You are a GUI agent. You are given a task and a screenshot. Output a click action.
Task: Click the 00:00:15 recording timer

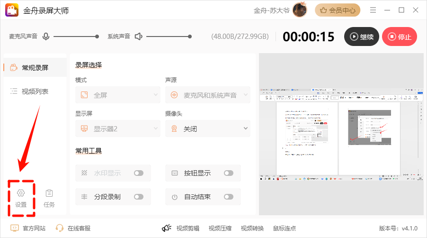(309, 37)
